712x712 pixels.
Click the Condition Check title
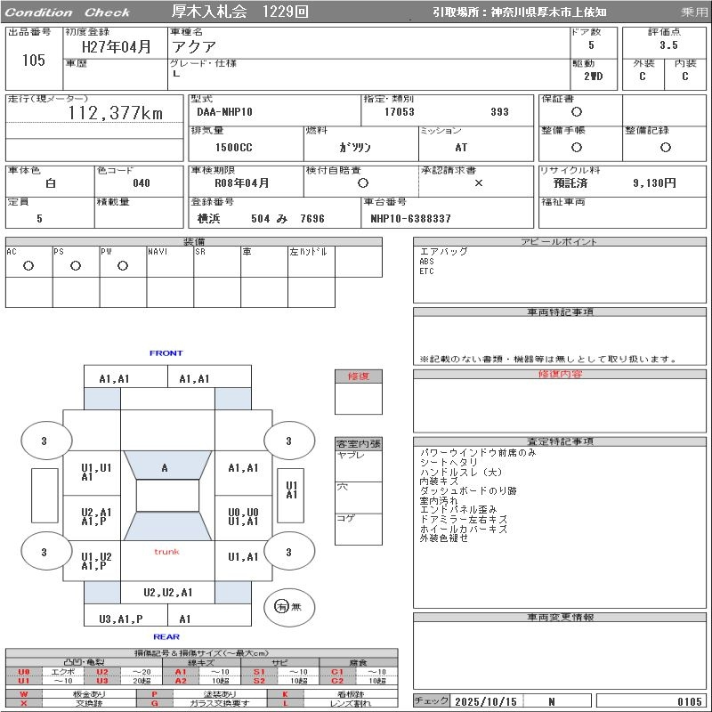pyautogui.click(x=68, y=12)
